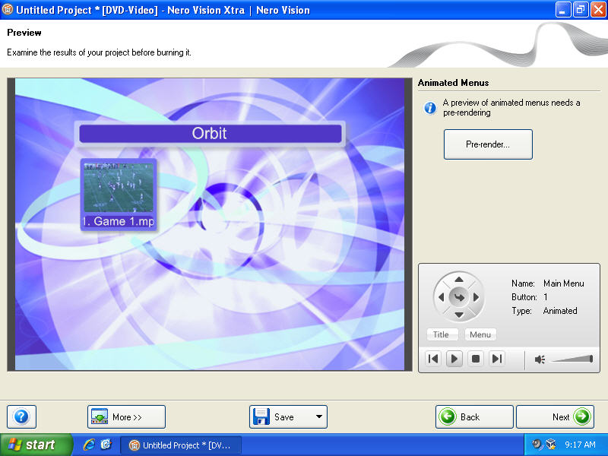Mute audio with speaker icon
This screenshot has height=456, width=608.
(540, 359)
